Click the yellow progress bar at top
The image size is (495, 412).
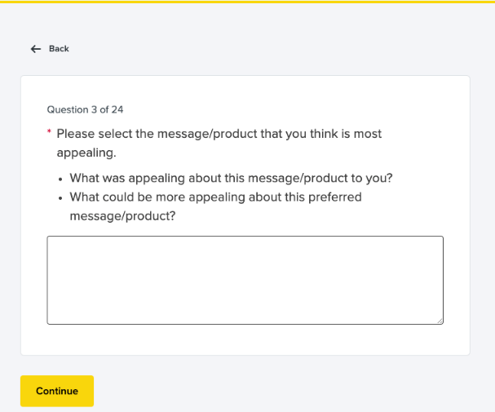coord(247,2)
